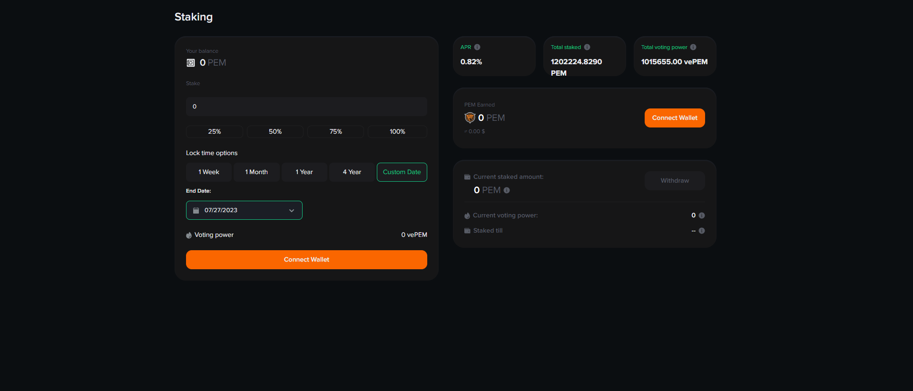Click the PEM Earned token logo
Image resolution: width=913 pixels, height=391 pixels.
pyautogui.click(x=470, y=117)
